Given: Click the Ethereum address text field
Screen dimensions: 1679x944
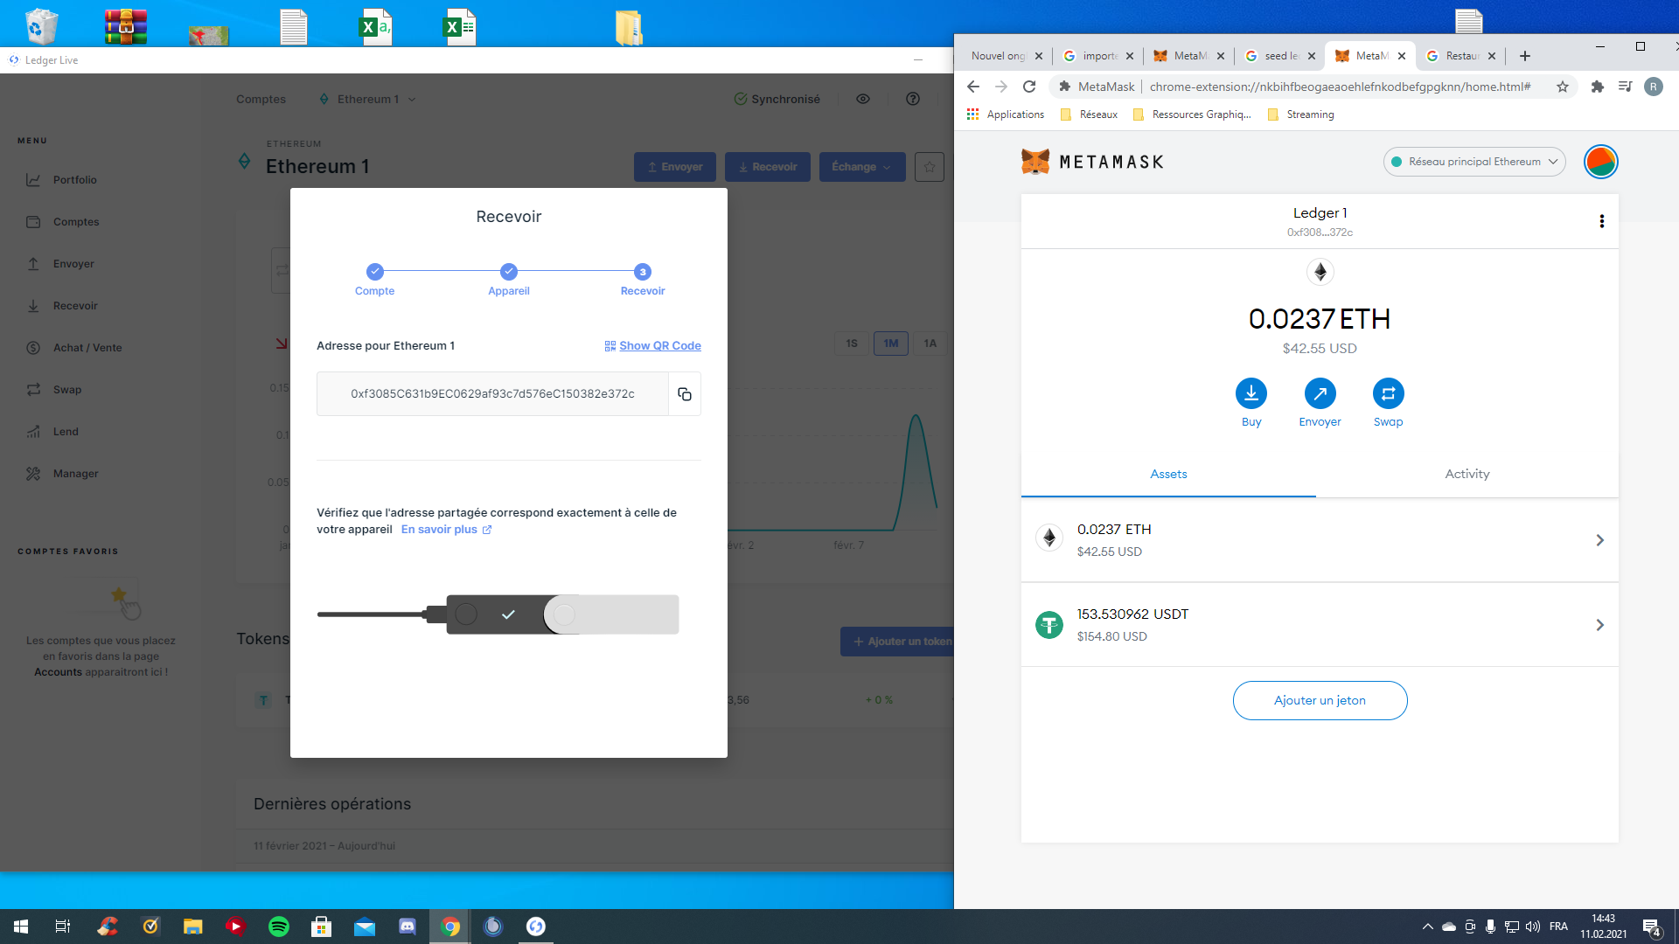Looking at the screenshot, I should tap(492, 394).
